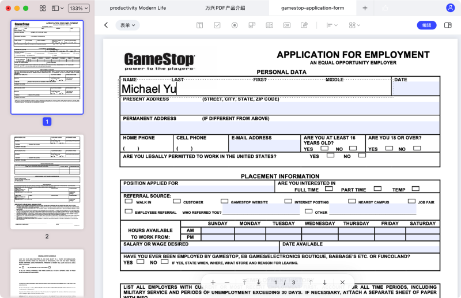Click the blue 编辑 button

[426, 25]
